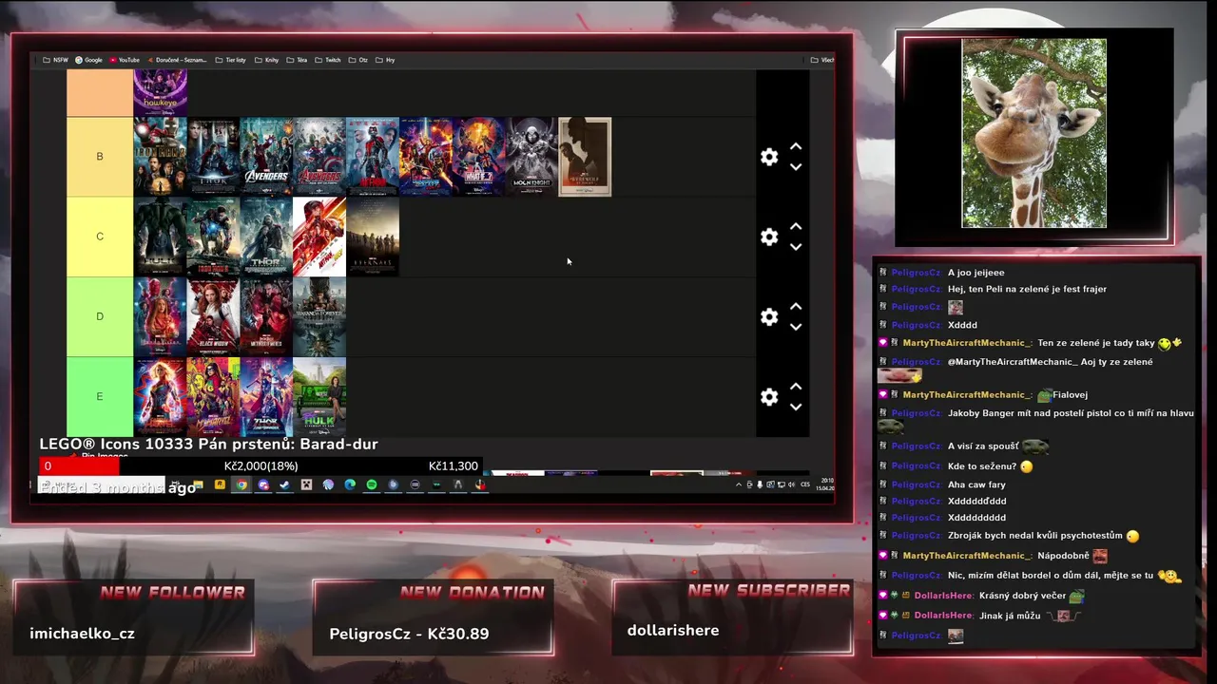This screenshot has width=1217, height=684.
Task: Open settings gear for tier C row
Action: click(769, 237)
